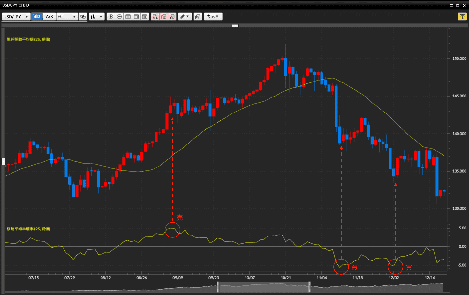
Task: Click the 10/21 date axis label
Action: pyautogui.click(x=286, y=278)
